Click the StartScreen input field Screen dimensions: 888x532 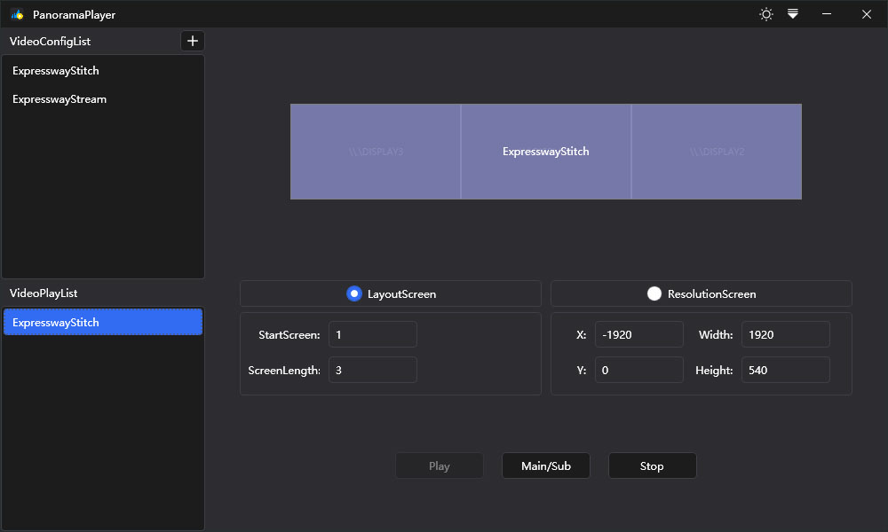tap(372, 334)
